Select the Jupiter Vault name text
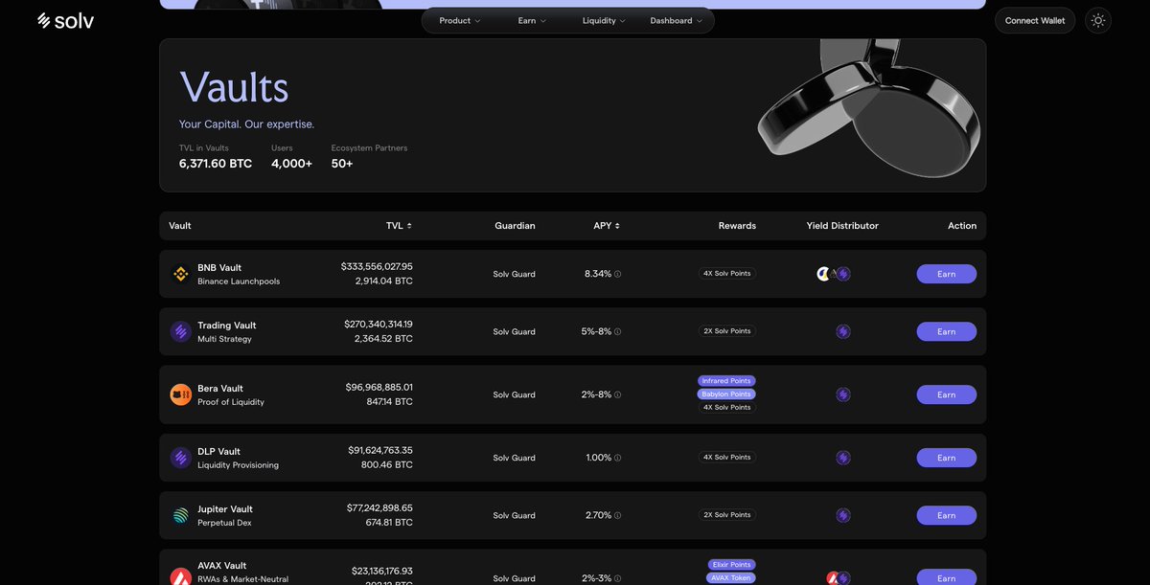Image resolution: width=1150 pixels, height=585 pixels. tap(225, 509)
